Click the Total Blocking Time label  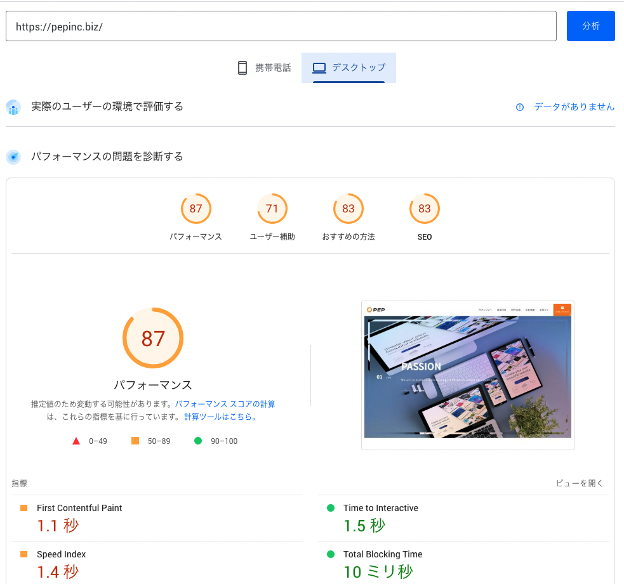[x=382, y=554]
